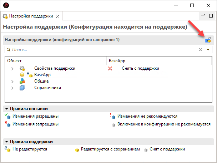Screen dimensions: 217x163
Task: Collapse the Правила поставки section
Action: [6, 109]
